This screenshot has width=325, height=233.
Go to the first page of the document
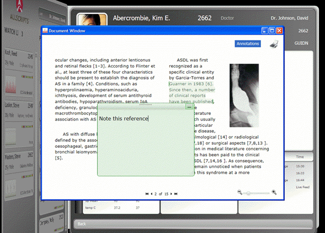147,194
